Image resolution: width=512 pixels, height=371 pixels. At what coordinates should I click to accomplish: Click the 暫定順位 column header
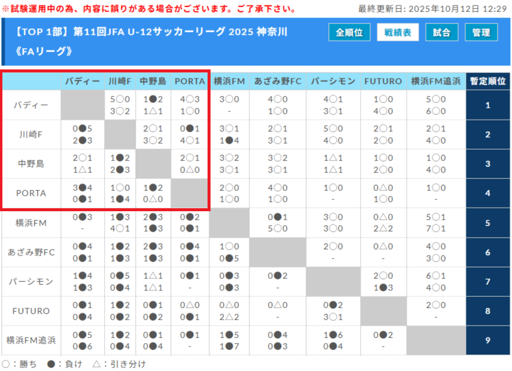tap(487, 81)
